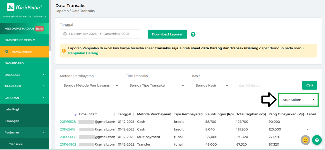Click the Cari search button
The image size is (325, 150).
[x=309, y=85]
